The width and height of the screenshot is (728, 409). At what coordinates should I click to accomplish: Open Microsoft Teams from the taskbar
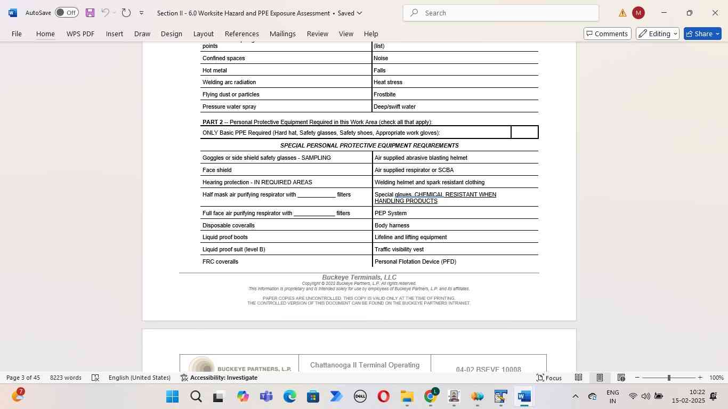tap(266, 397)
